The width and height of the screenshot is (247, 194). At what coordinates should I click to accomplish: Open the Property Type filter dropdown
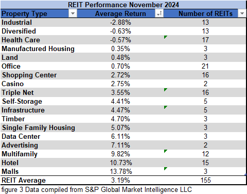(x=73, y=13)
